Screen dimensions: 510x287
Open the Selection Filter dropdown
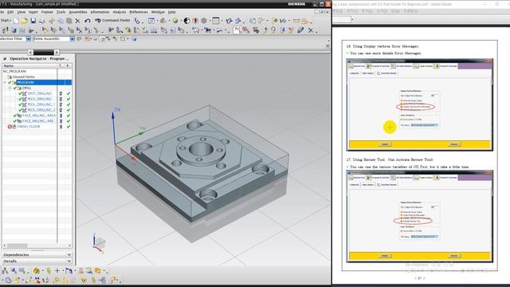[29, 39]
